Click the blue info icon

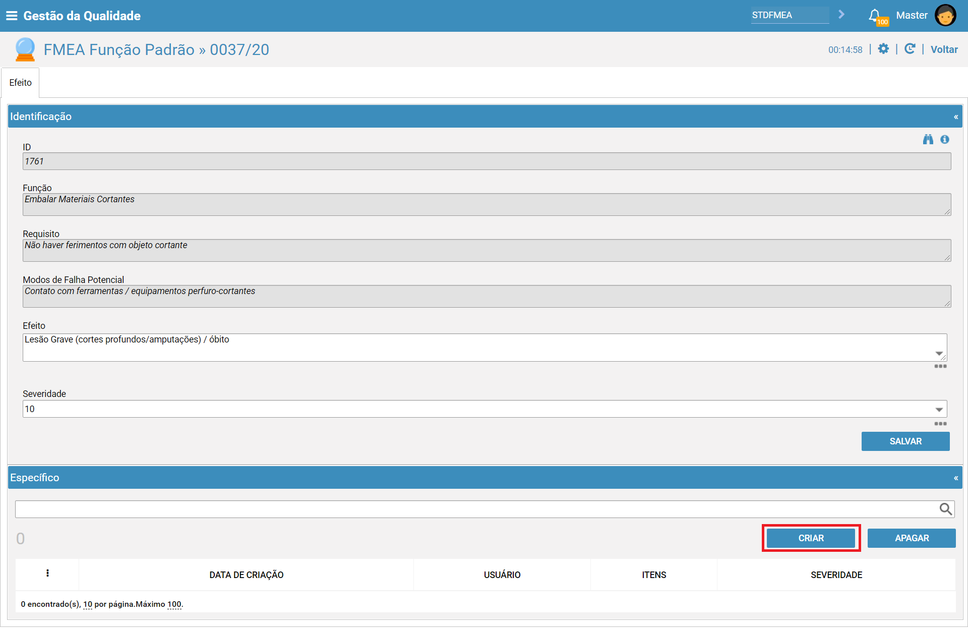point(945,139)
